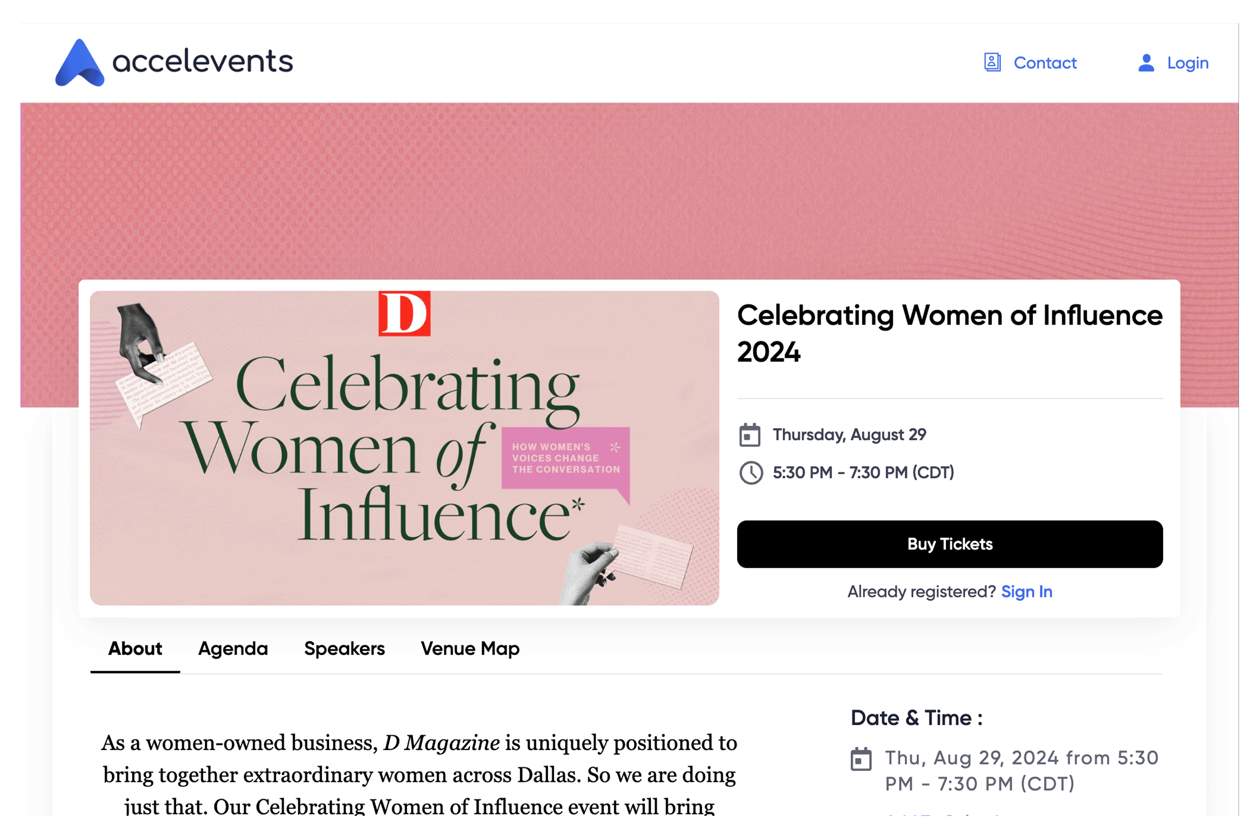Click the Thursday, August 29 date text
1259x839 pixels.
coord(849,435)
